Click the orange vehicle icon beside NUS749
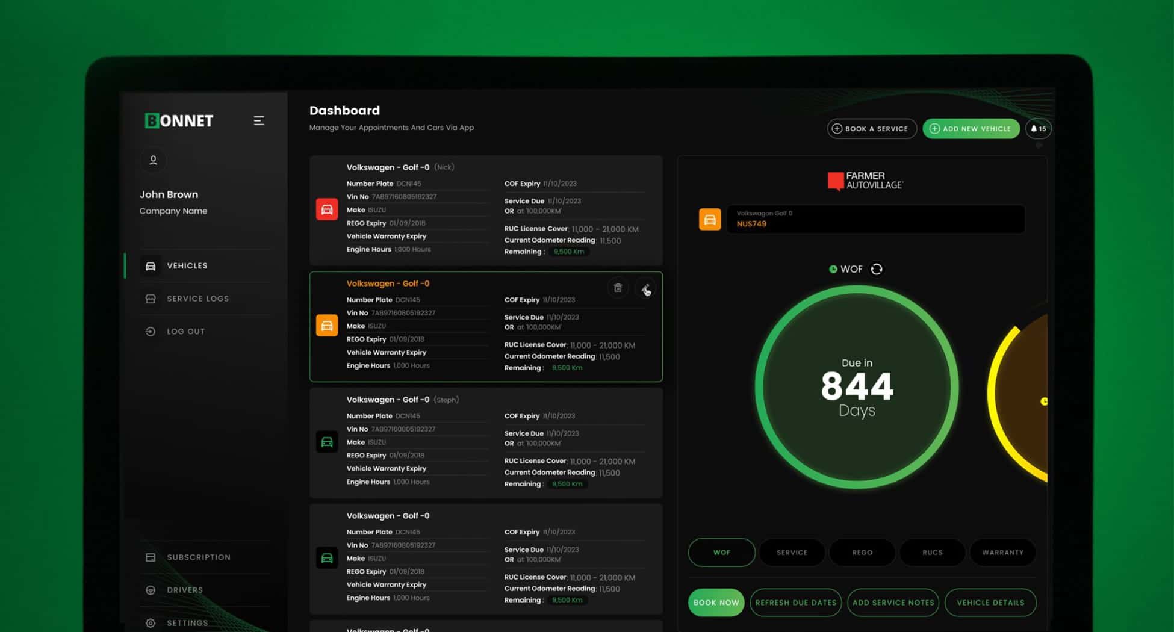This screenshot has height=632, width=1174. click(710, 219)
